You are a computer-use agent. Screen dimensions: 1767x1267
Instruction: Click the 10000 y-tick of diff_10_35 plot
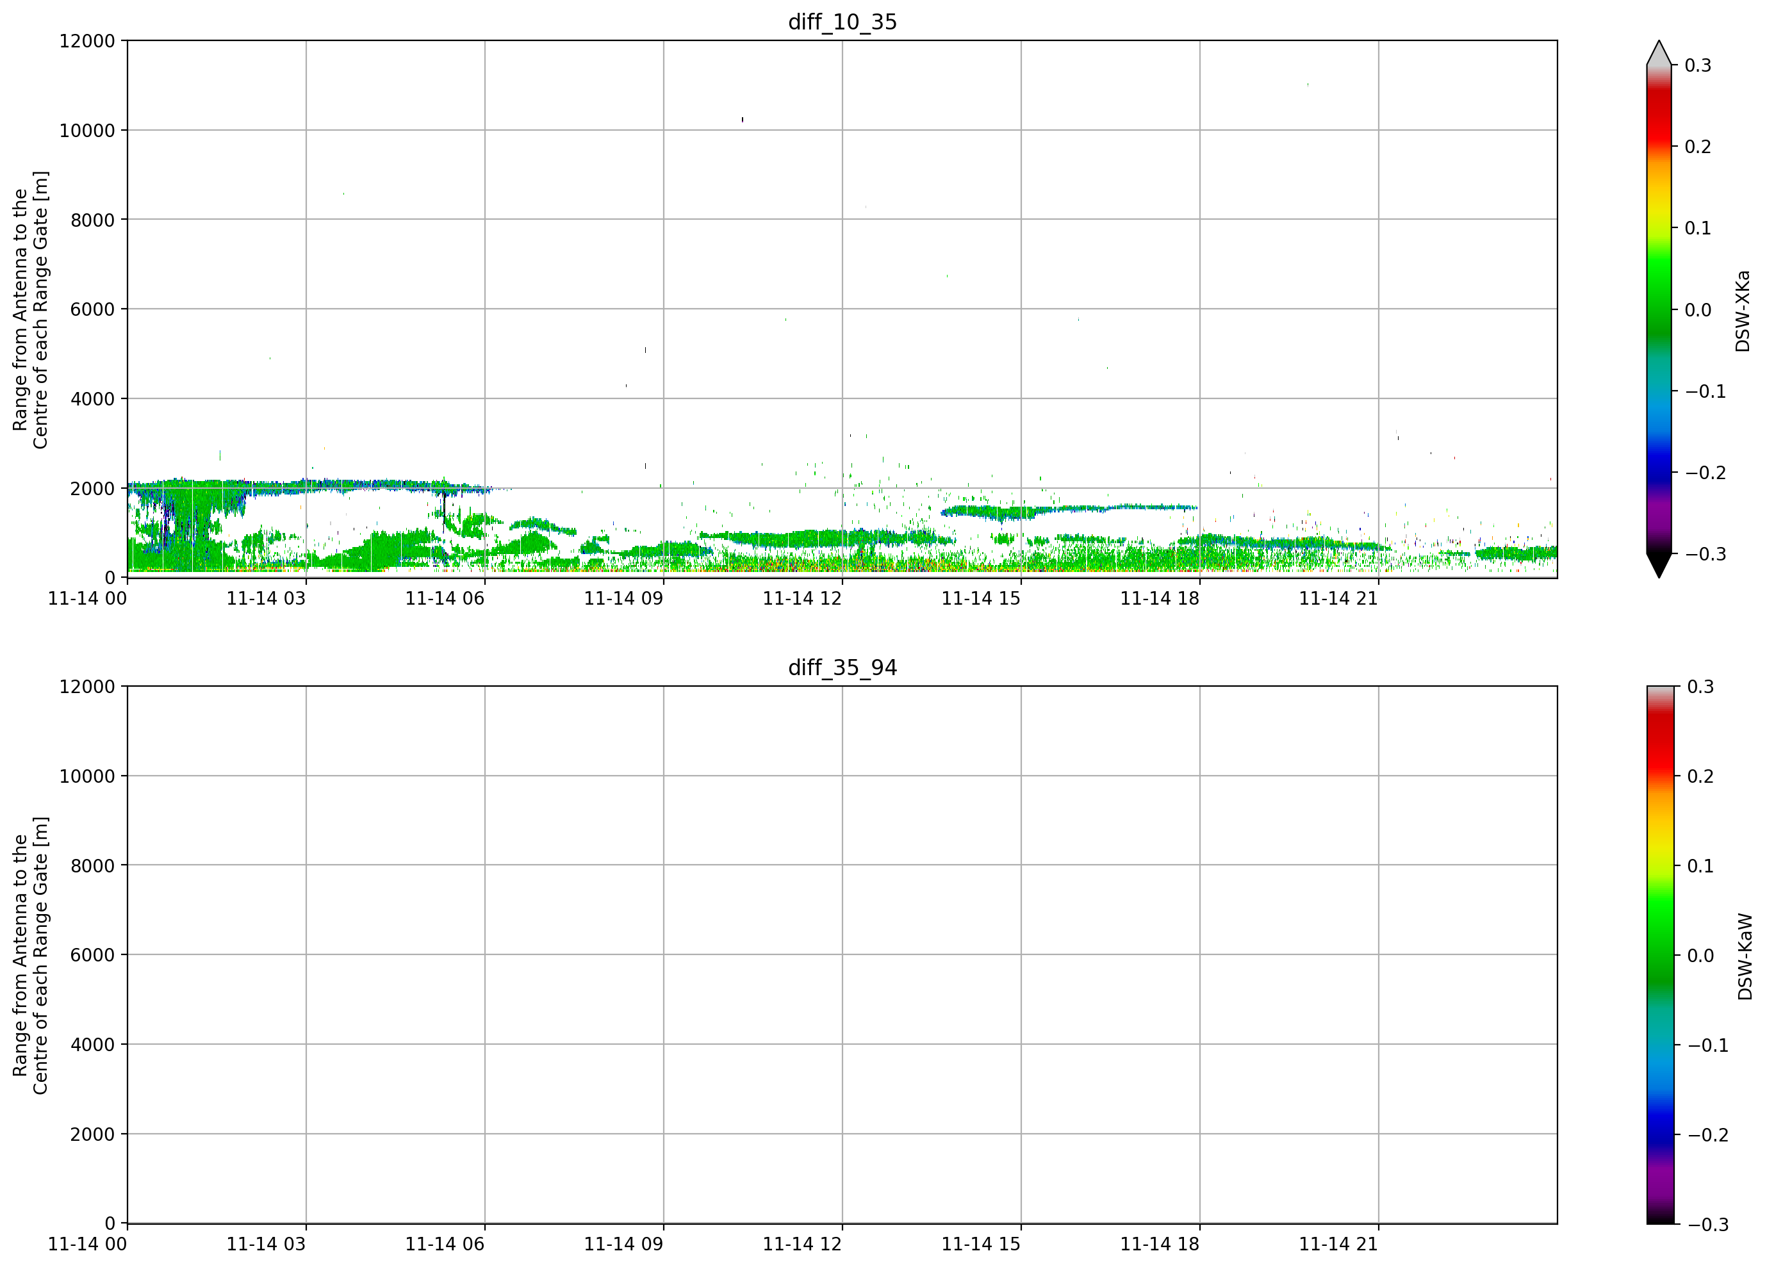[87, 130]
